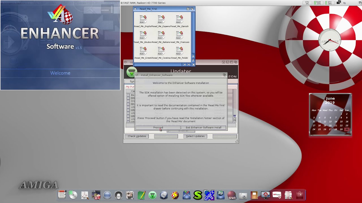Open the red shopping bag dock icon
The image size is (362, 203).
click(x=300, y=195)
